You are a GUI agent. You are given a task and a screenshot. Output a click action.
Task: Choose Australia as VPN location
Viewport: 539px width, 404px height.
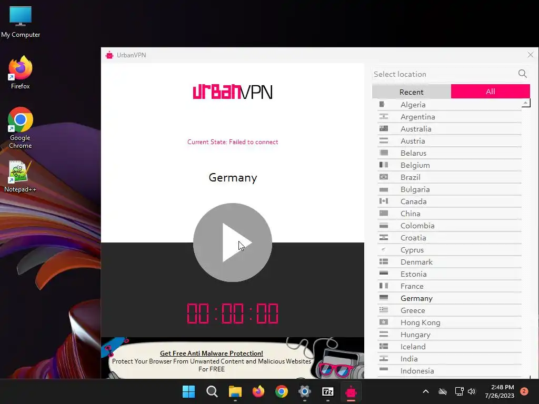[450, 129]
